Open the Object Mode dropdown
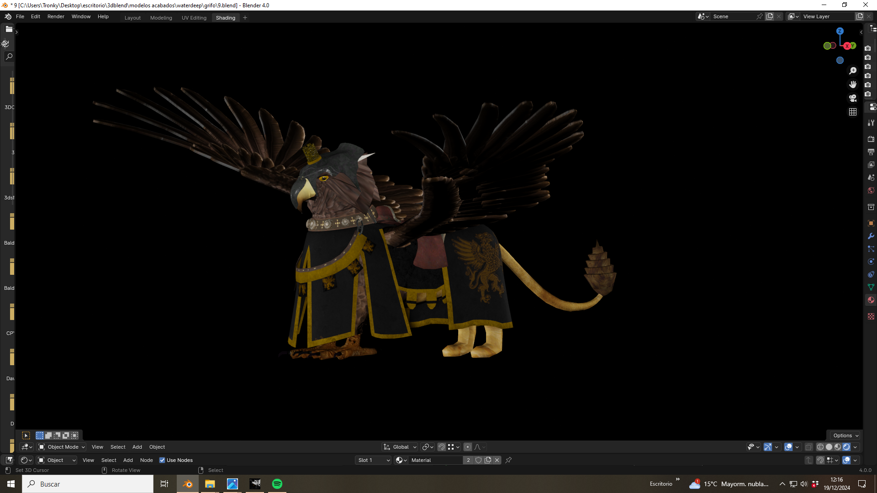The image size is (877, 493). point(62,447)
